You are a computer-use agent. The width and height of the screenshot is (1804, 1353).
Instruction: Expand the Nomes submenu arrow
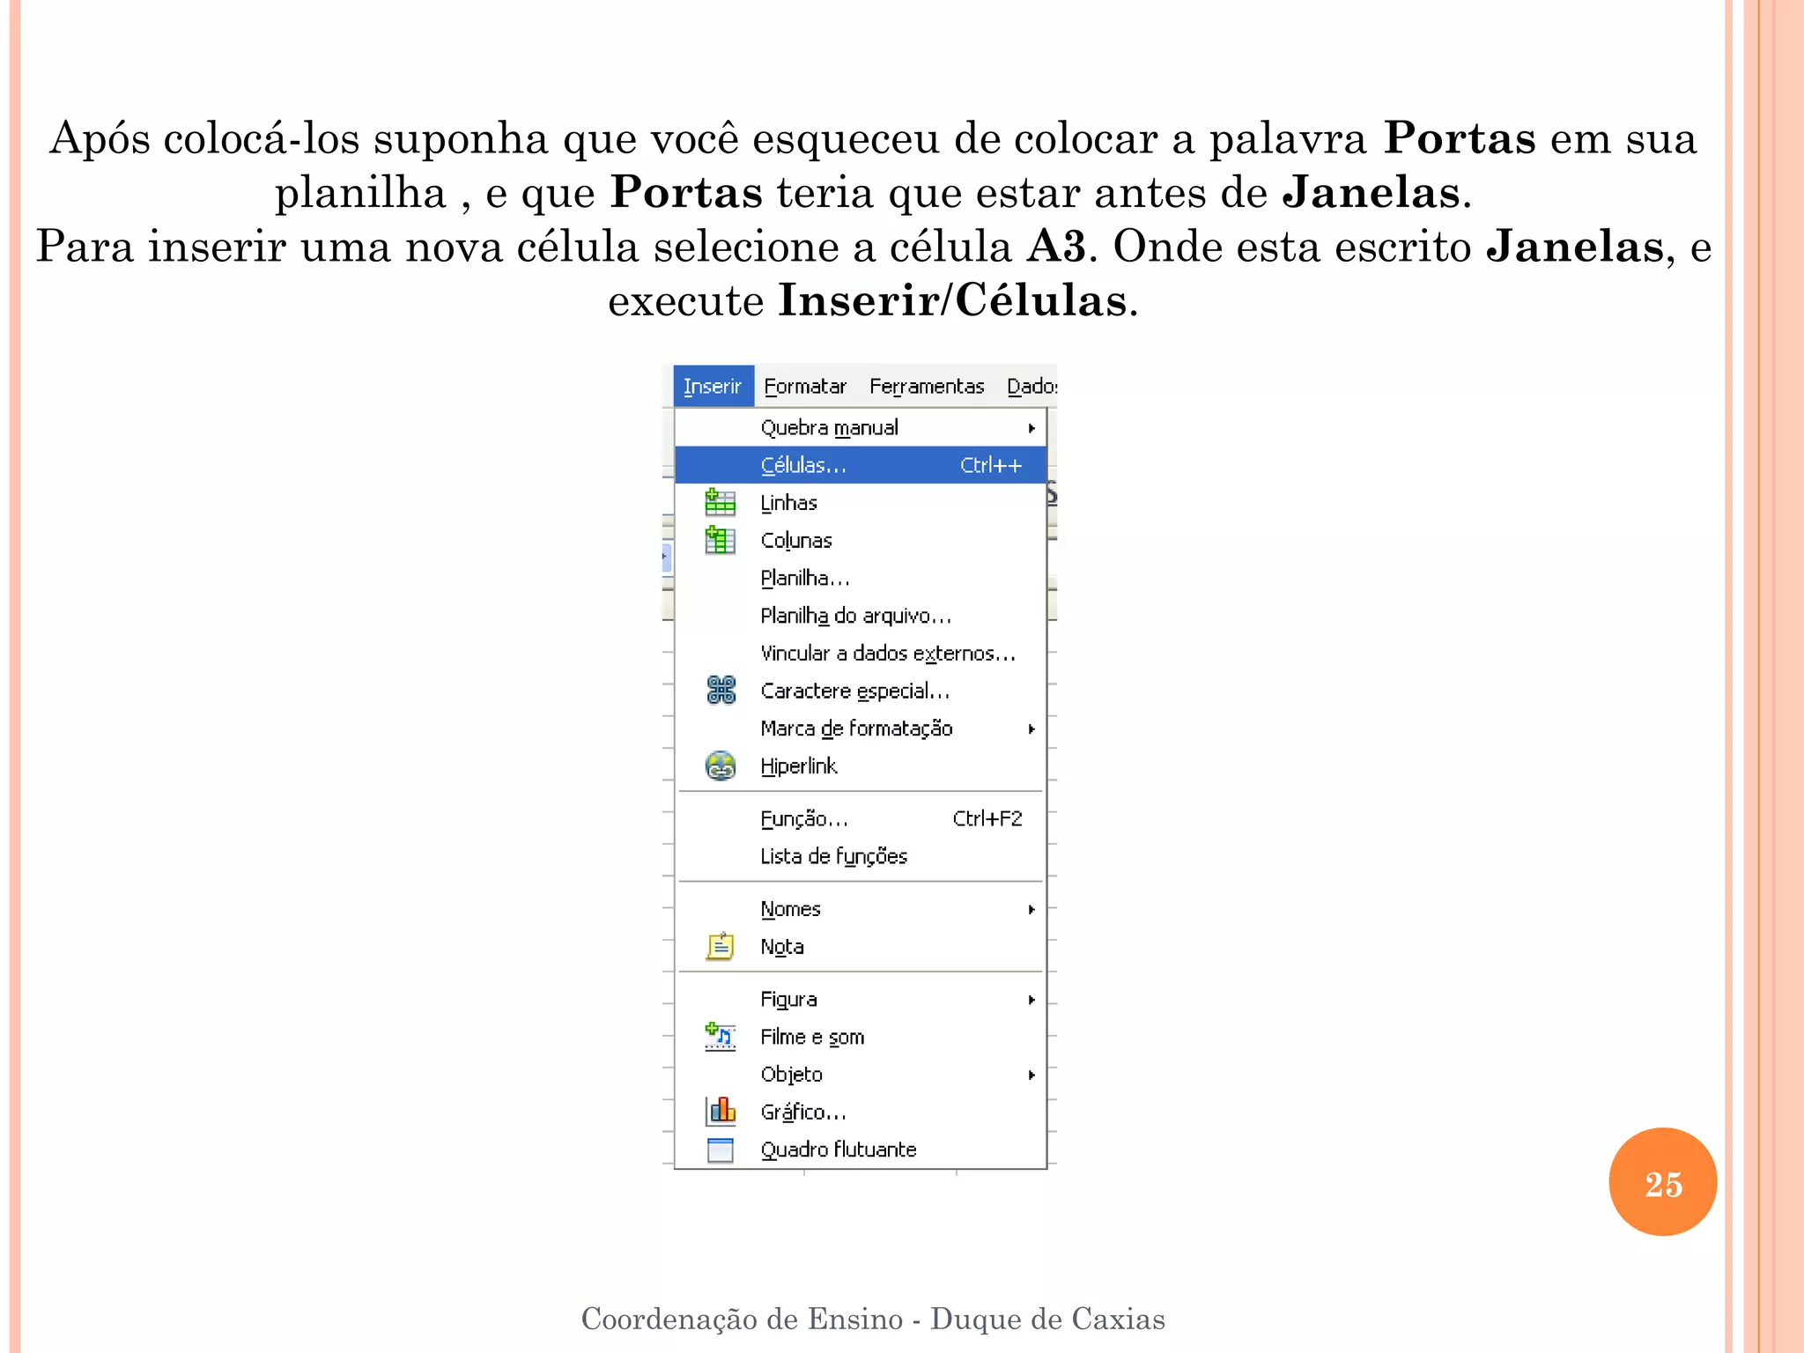[1031, 909]
